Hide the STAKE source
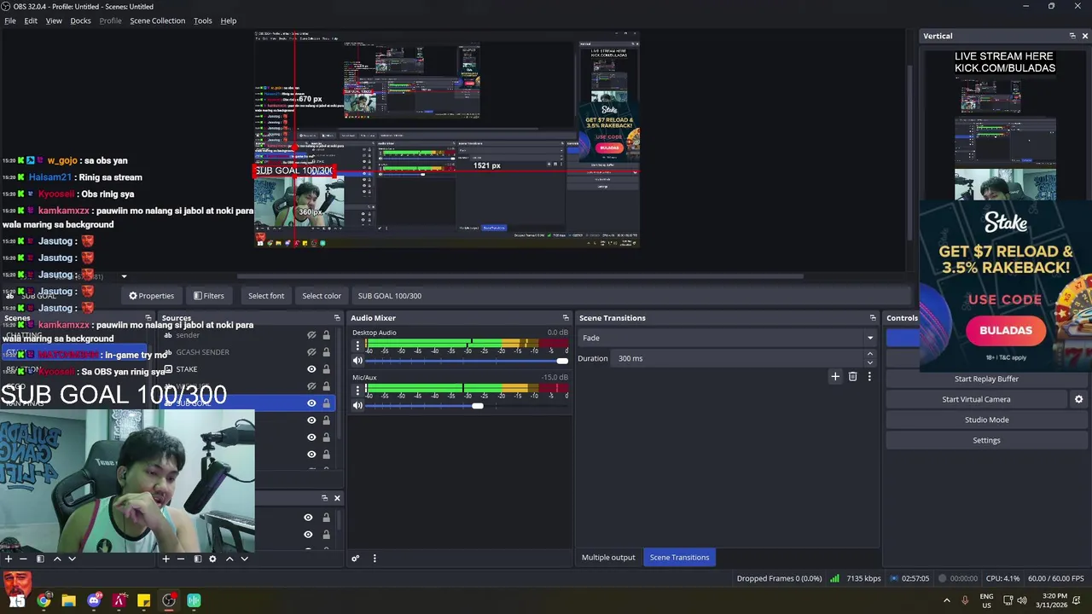The height and width of the screenshot is (614, 1092). click(311, 369)
